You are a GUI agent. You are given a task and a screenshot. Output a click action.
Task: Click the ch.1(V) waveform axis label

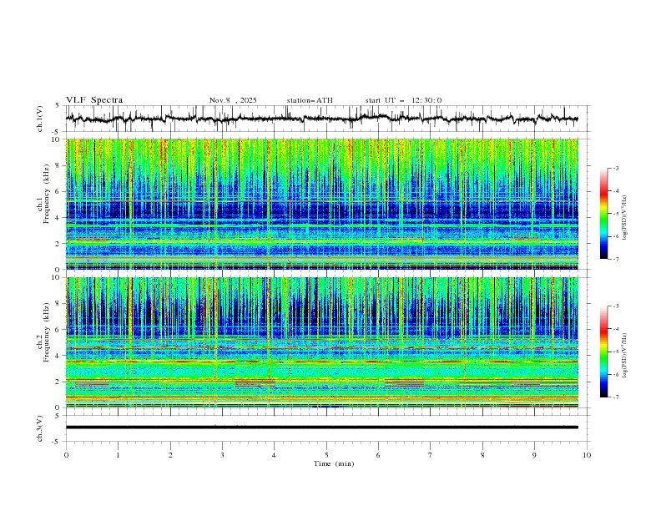pos(40,119)
